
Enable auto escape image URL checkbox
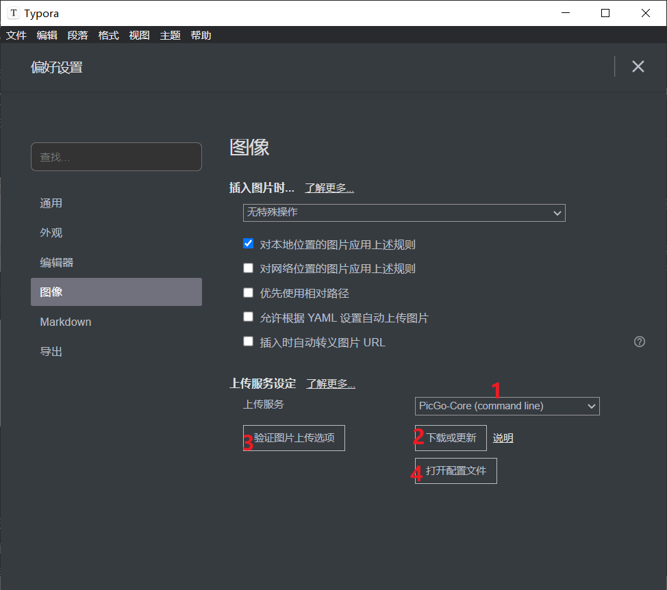(248, 342)
